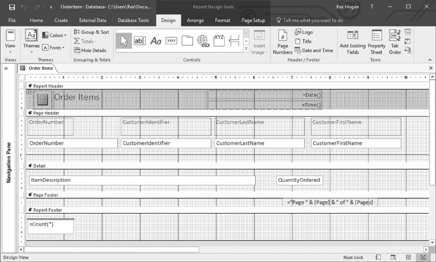Select the OrderNumber bound text box
The image size is (436, 262).
72,143
